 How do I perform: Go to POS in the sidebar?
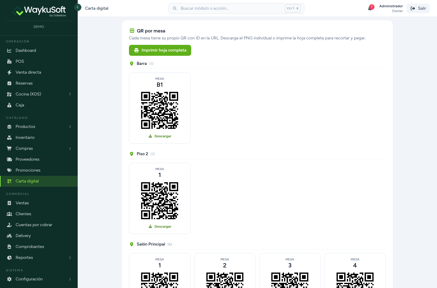click(x=39, y=62)
